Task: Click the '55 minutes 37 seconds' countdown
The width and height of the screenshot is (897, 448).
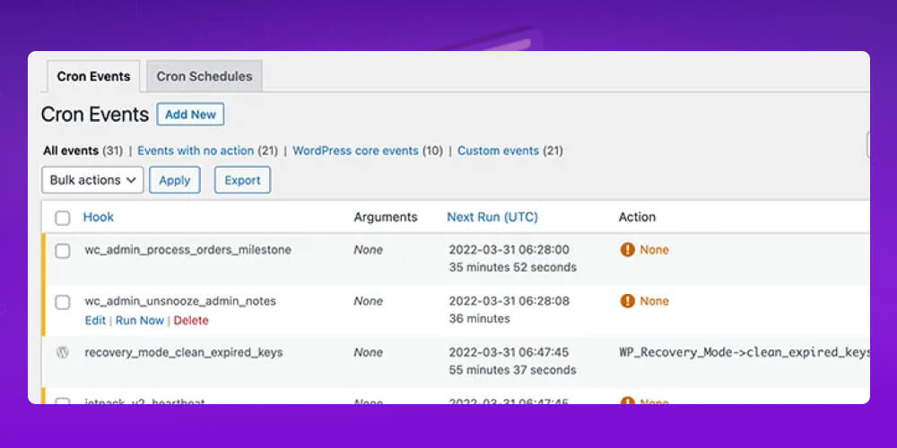Action: point(512,370)
